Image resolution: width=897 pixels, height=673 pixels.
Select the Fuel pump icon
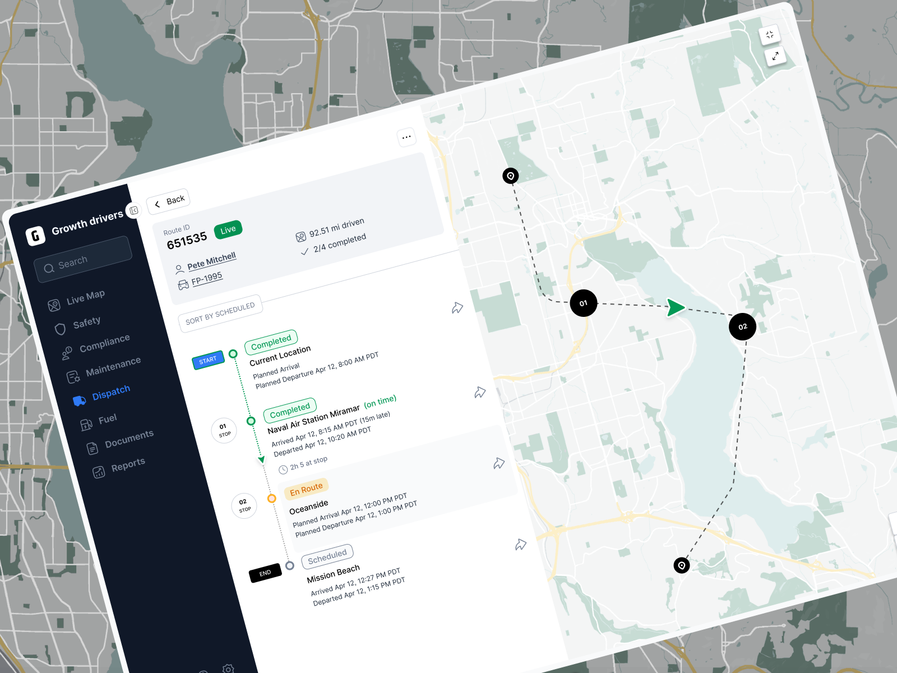point(85,425)
